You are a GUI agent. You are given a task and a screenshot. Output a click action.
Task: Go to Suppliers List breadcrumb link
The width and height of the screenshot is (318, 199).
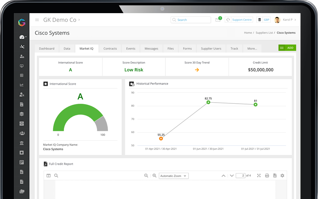[x=264, y=33]
